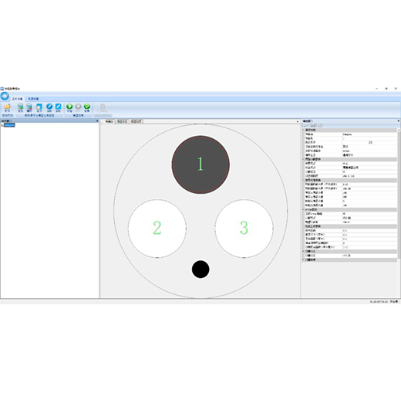Click the blue square pencil edit icon
The width and height of the screenshot is (401, 417).
pos(58,107)
